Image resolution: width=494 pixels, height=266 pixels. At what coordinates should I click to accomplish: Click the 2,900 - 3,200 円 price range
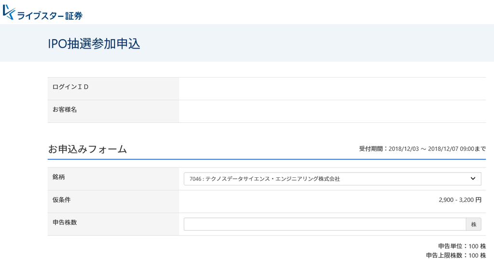coord(460,199)
